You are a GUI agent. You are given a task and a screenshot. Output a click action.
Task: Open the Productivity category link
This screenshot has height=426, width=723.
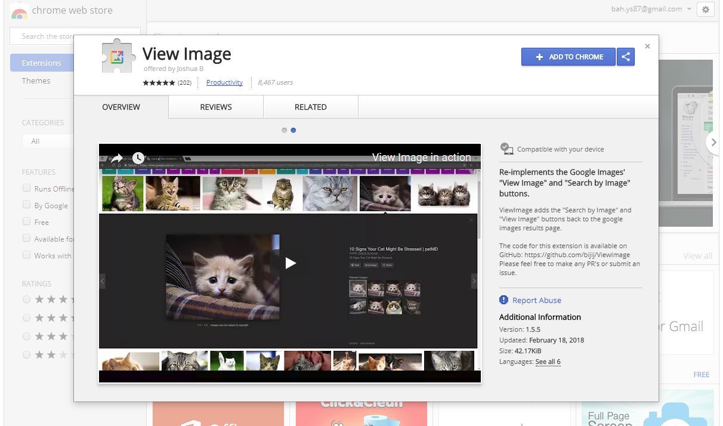(x=224, y=82)
